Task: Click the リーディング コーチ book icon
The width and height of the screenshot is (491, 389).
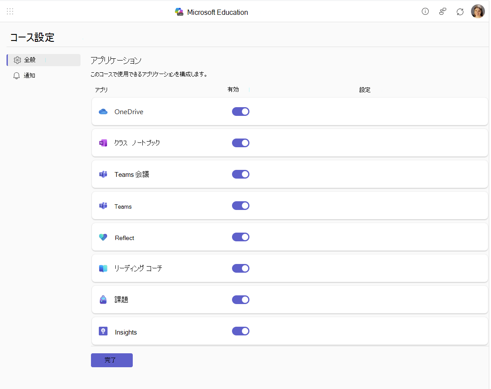Action: (103, 268)
